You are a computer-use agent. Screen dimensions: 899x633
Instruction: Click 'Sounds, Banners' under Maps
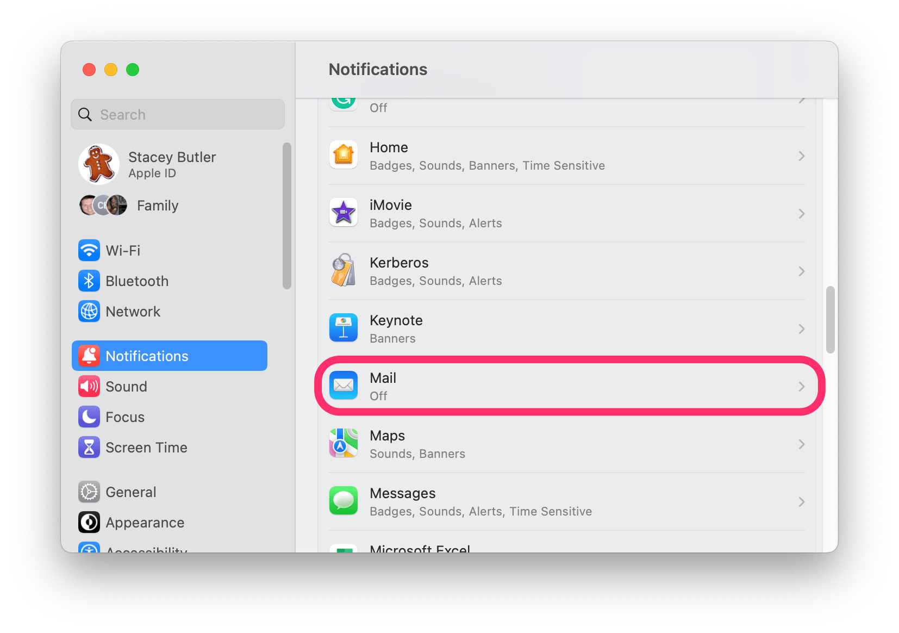pos(417,454)
